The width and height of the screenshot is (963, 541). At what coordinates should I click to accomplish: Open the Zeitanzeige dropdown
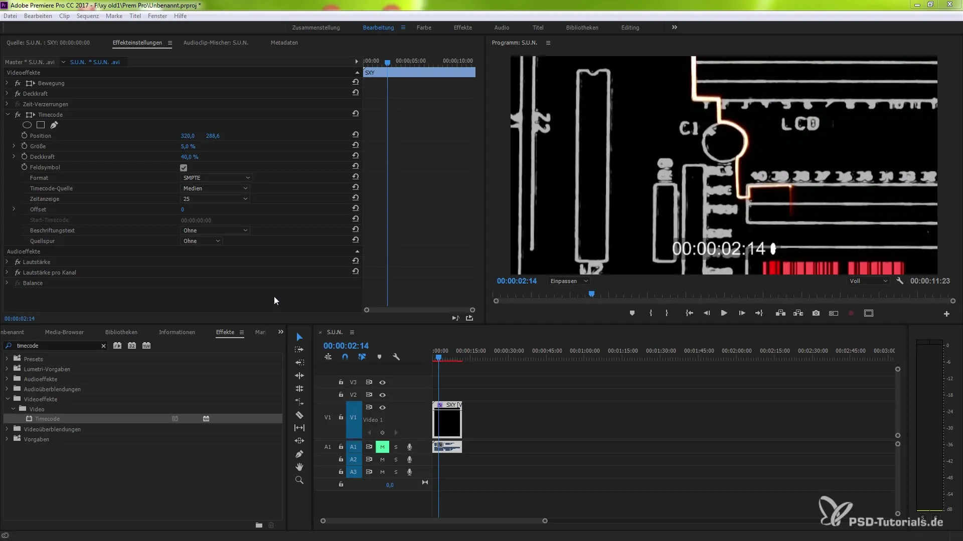pyautogui.click(x=215, y=199)
